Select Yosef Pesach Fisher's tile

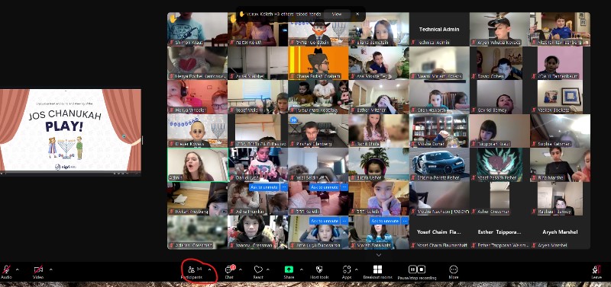(499, 164)
